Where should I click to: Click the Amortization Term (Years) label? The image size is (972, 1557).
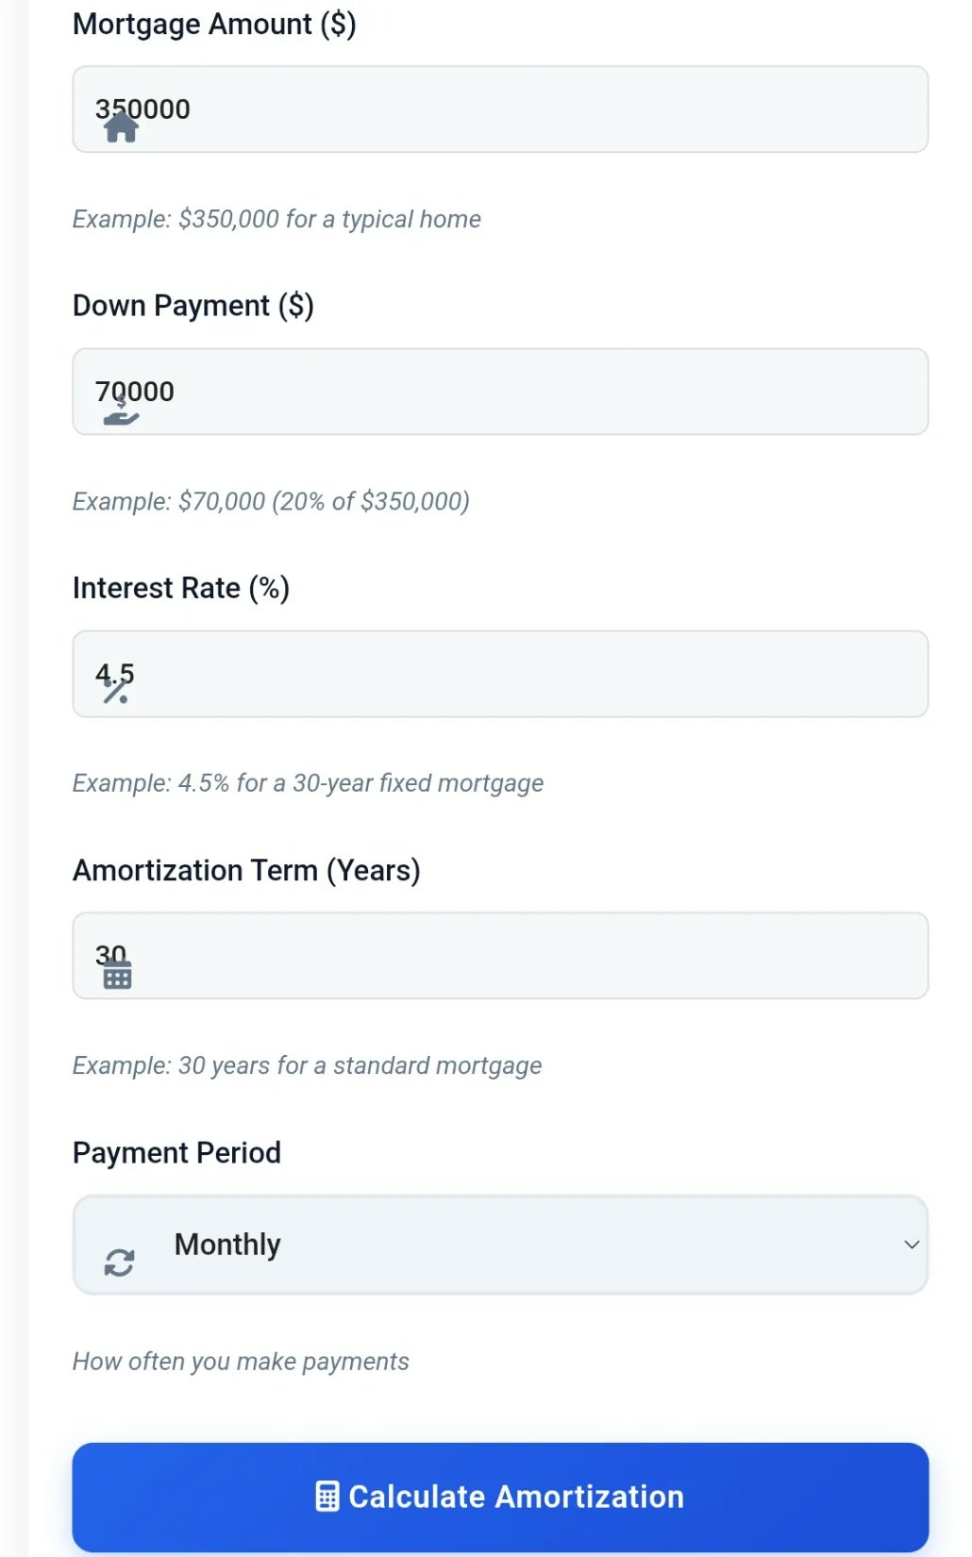click(246, 870)
